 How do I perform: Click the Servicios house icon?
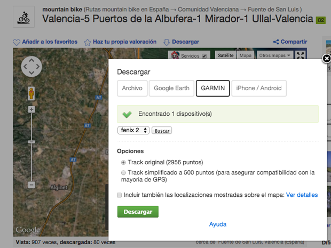click(x=175, y=55)
